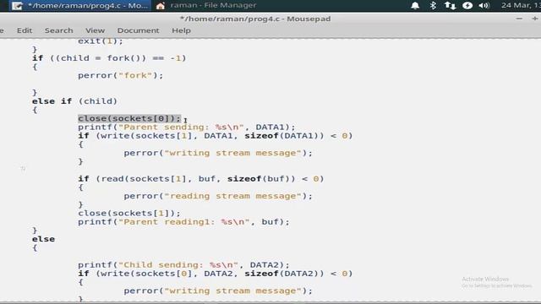This screenshot has width=541, height=304.
Task: Click the standalone 'else' keyword line
Action: coord(43,239)
